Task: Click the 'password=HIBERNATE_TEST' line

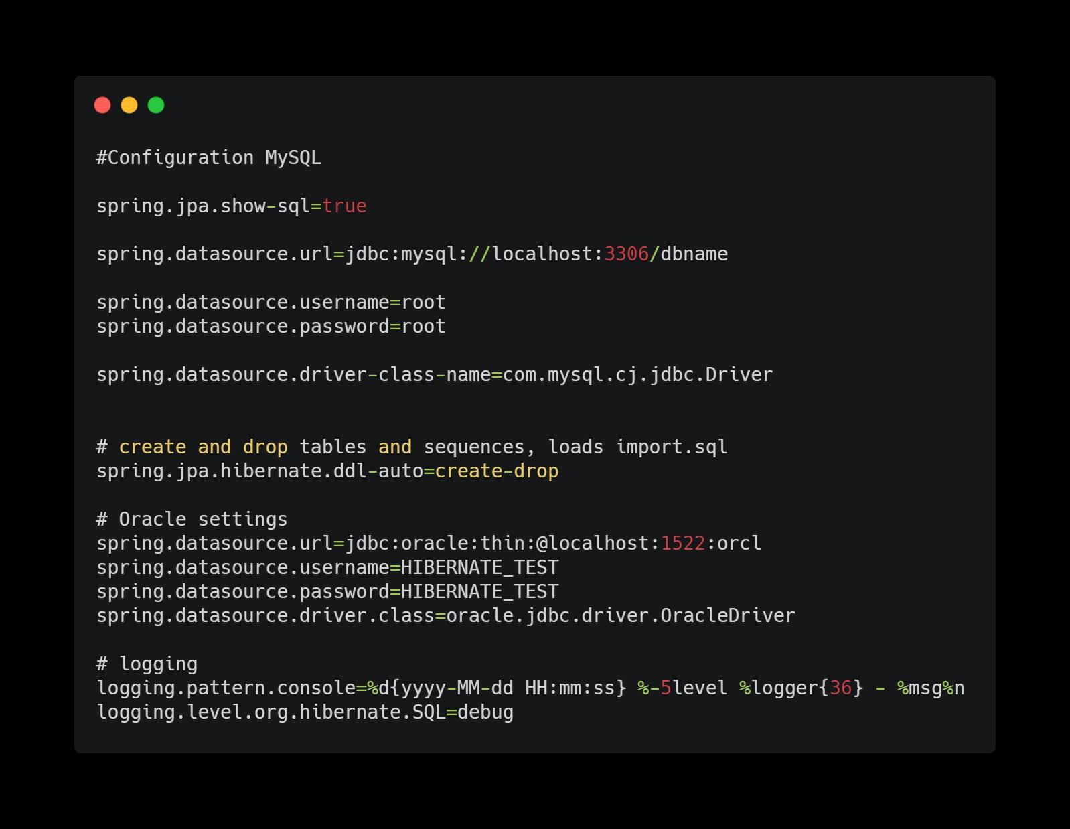Action: [327, 592]
